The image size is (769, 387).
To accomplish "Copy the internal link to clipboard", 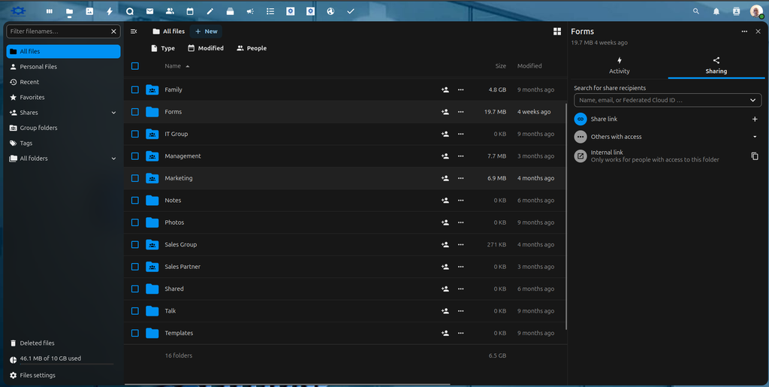I will (x=755, y=156).
